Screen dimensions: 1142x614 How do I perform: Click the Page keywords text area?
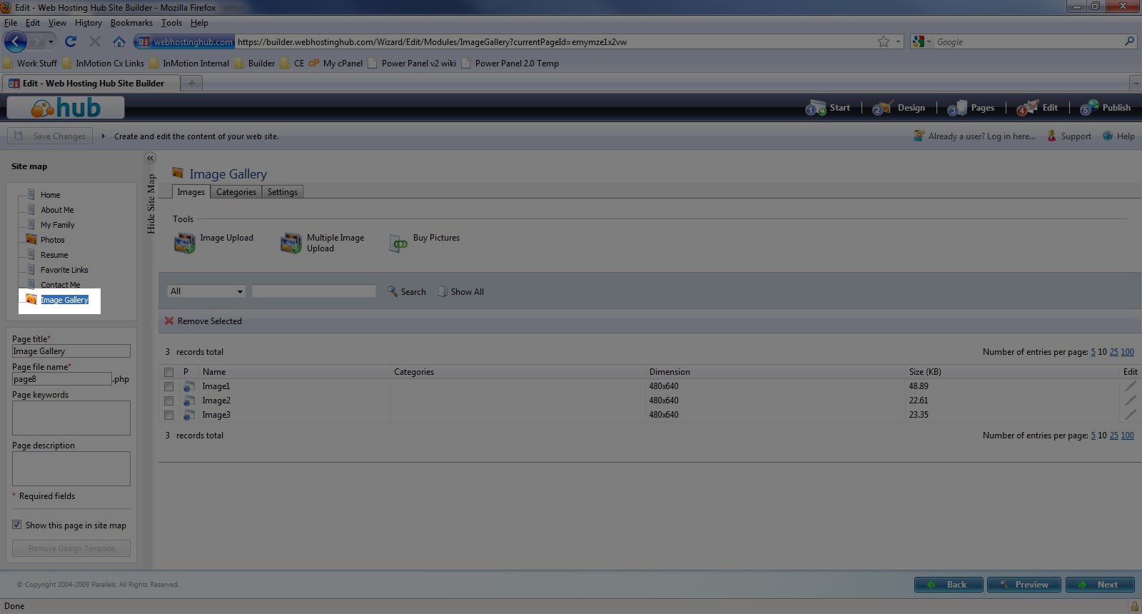71,418
